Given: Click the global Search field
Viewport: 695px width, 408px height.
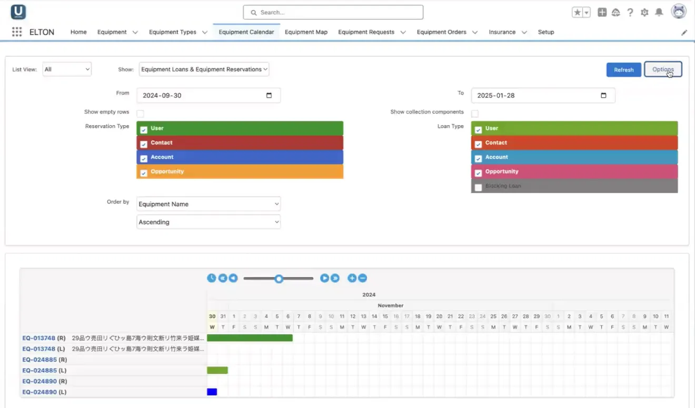Looking at the screenshot, I should click(x=333, y=12).
